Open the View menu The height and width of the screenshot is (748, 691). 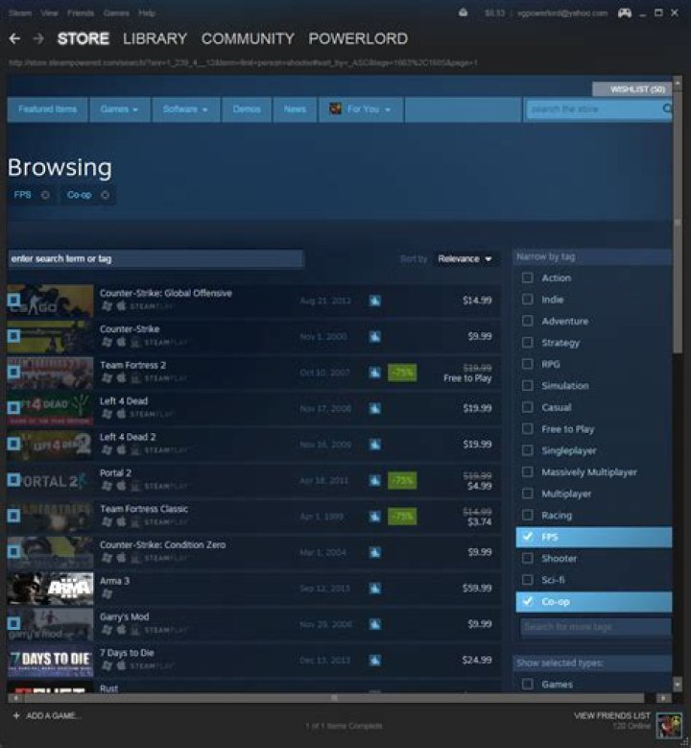click(50, 12)
